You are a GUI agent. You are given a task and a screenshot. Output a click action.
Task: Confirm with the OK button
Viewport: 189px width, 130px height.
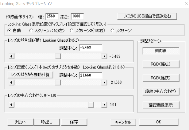(159, 122)
